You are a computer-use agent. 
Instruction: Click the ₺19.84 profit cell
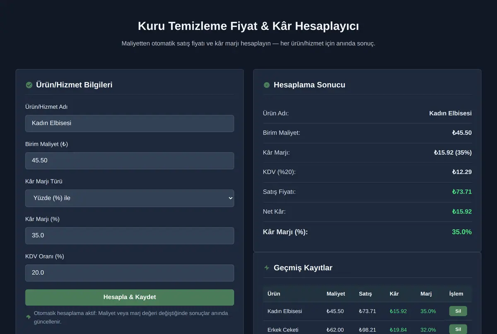[x=398, y=330]
